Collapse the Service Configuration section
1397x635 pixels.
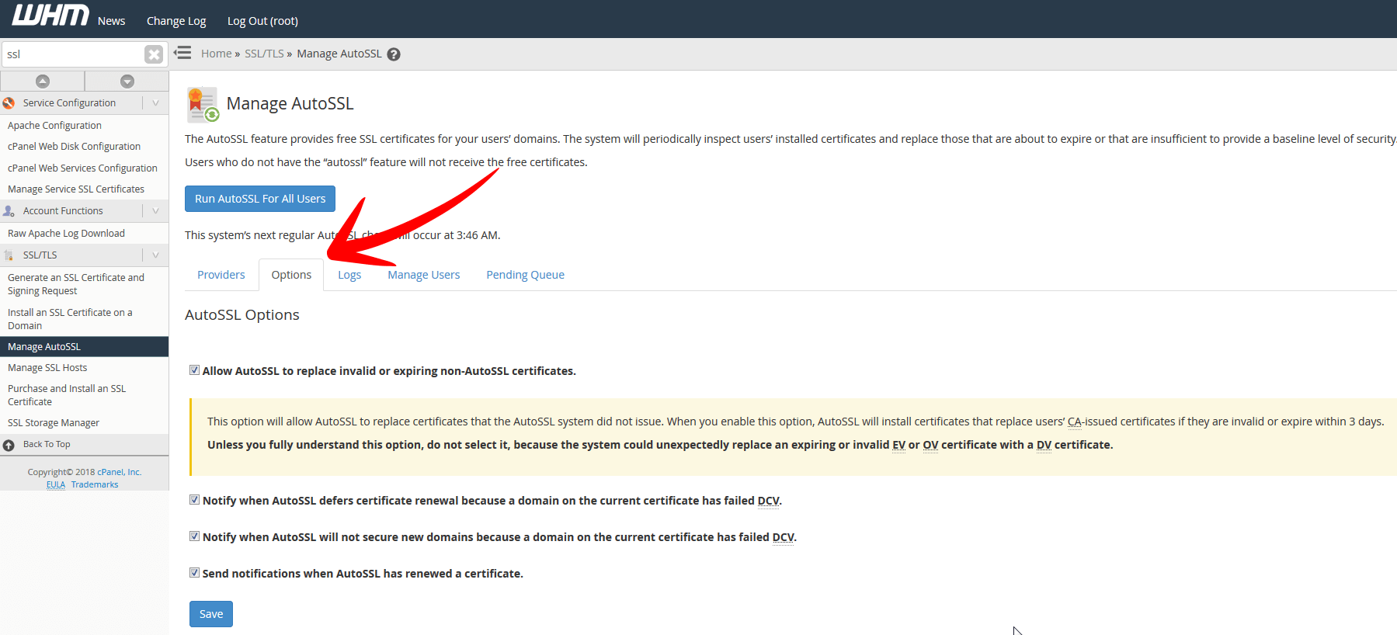[x=155, y=103]
